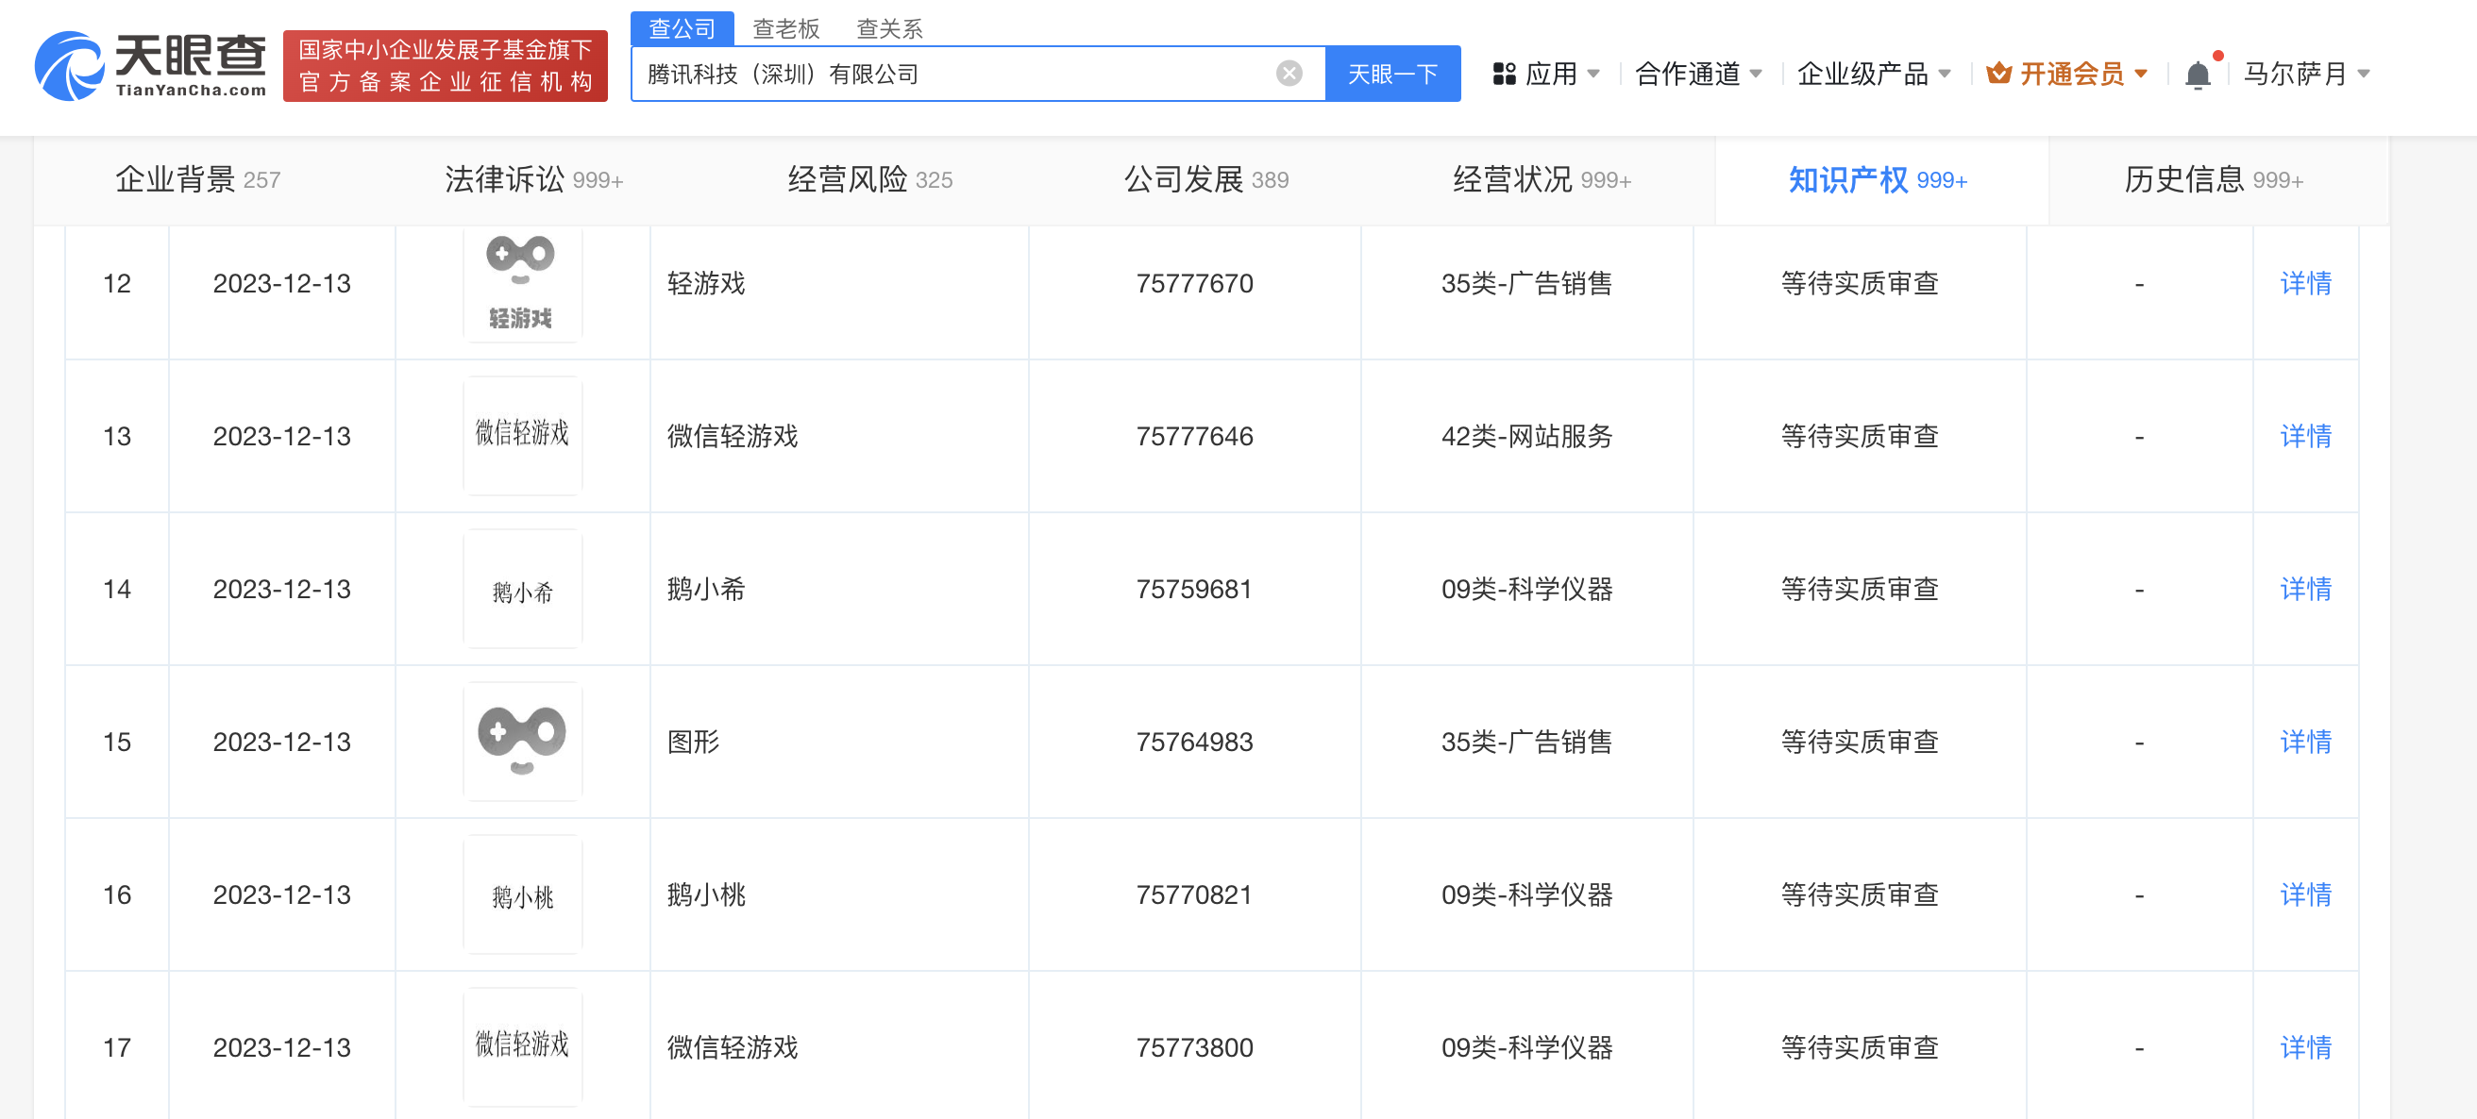2477x1119 pixels.
Task: Click the TianYanCha logo
Action: coord(151,65)
